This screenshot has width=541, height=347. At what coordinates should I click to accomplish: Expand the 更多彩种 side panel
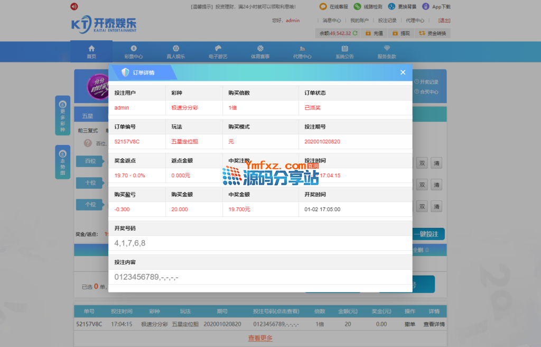click(62, 116)
